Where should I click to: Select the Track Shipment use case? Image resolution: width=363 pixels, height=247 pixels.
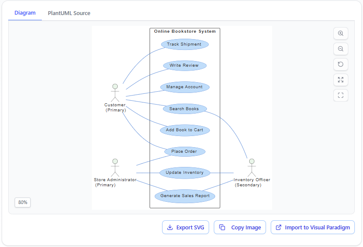tap(185, 44)
